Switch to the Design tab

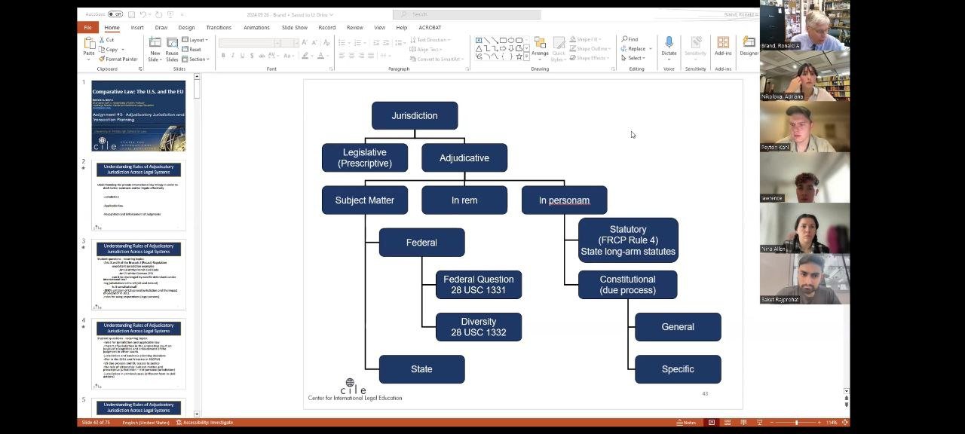point(186,28)
